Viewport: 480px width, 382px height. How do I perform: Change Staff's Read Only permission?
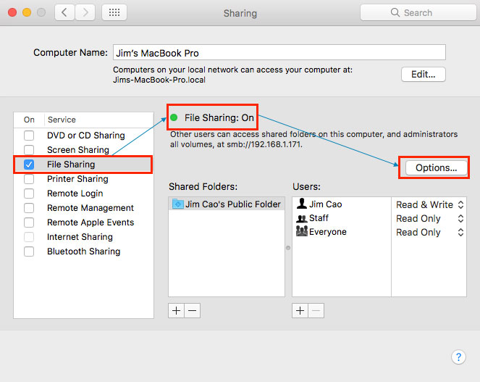(x=429, y=218)
